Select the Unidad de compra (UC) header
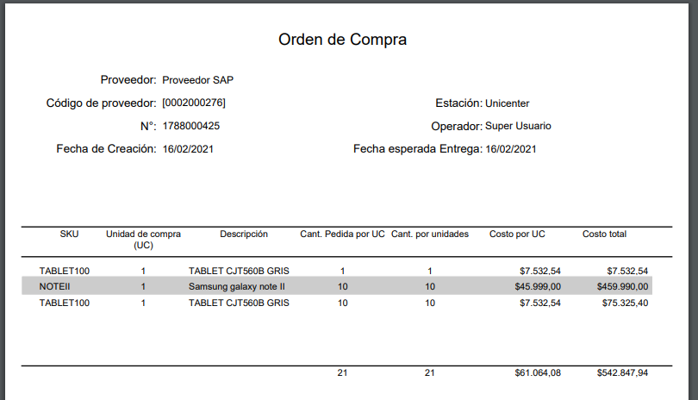 click(x=143, y=240)
